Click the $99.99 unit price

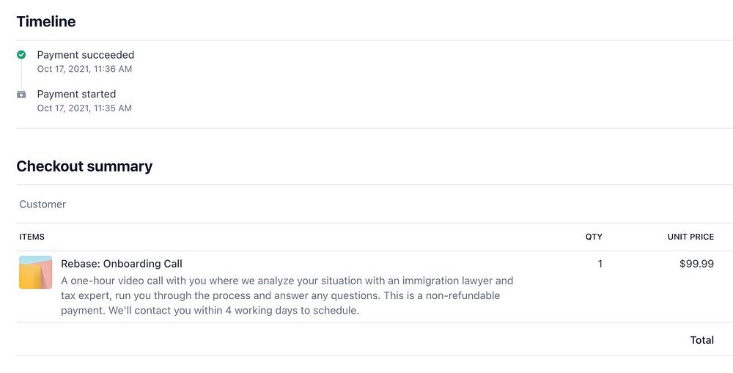pyautogui.click(x=696, y=264)
